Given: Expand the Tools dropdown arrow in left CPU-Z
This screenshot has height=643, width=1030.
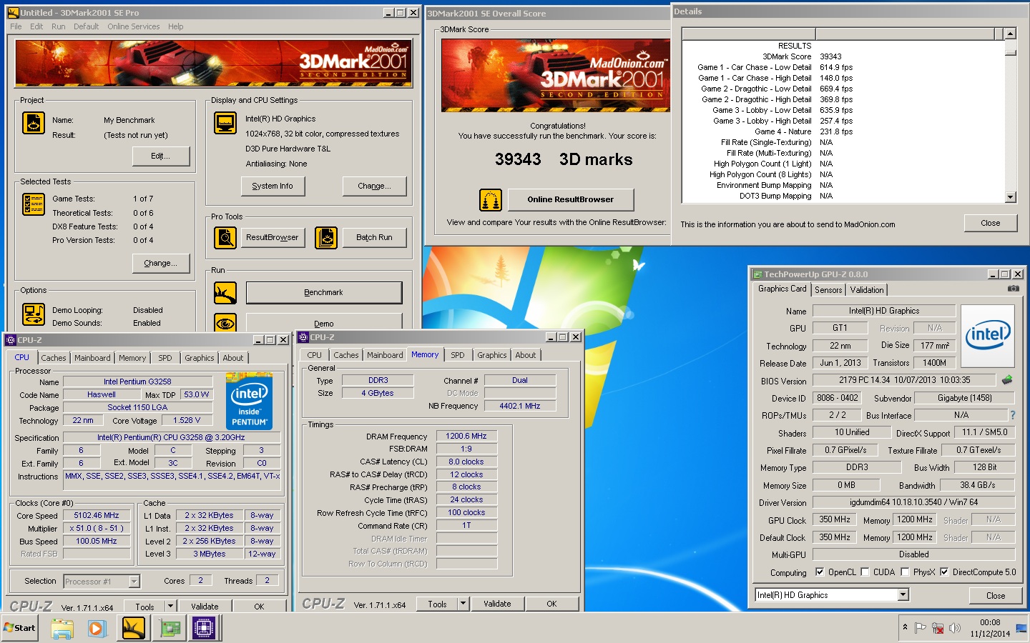Looking at the screenshot, I should [x=170, y=606].
